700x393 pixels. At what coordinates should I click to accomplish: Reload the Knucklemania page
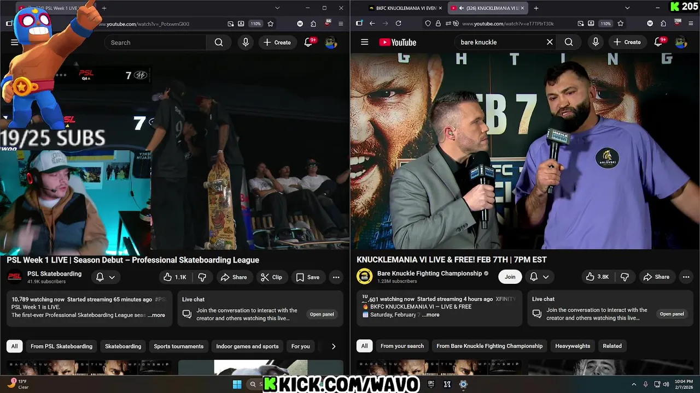tap(398, 23)
